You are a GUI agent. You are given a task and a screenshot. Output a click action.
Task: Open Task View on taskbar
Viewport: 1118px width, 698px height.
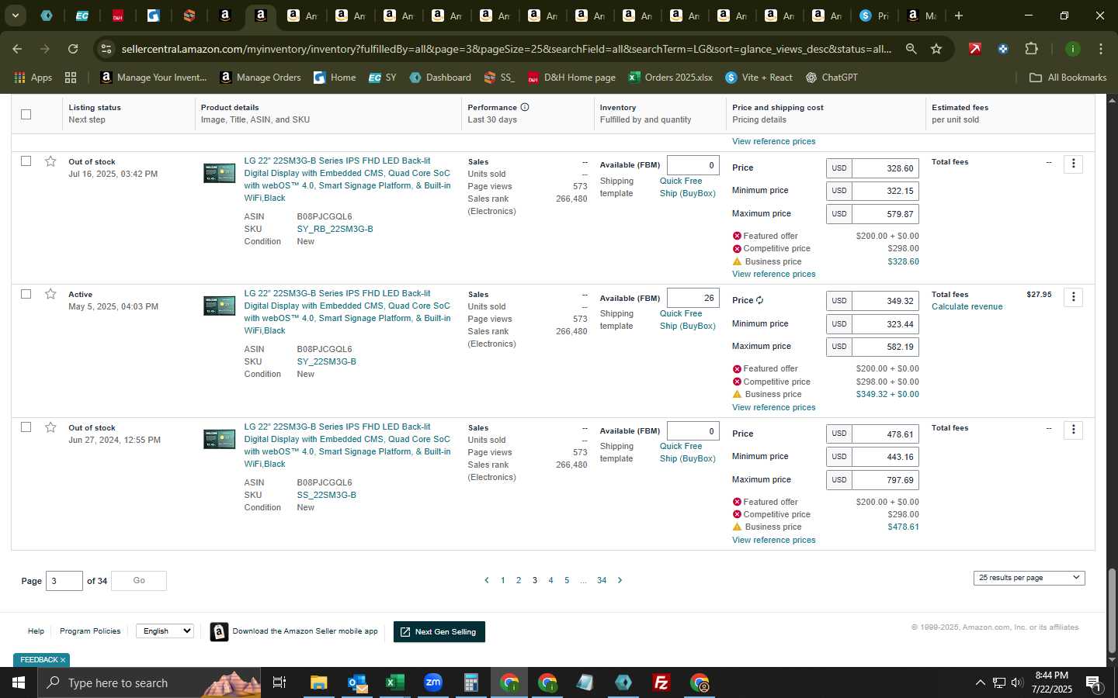point(279,682)
